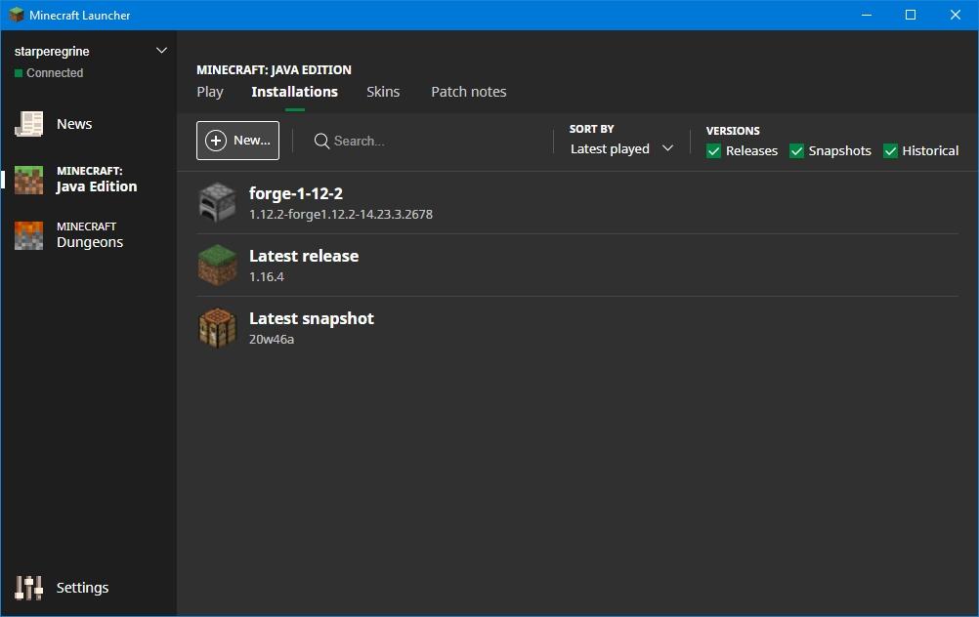Select the Latest release installation name

click(x=304, y=256)
